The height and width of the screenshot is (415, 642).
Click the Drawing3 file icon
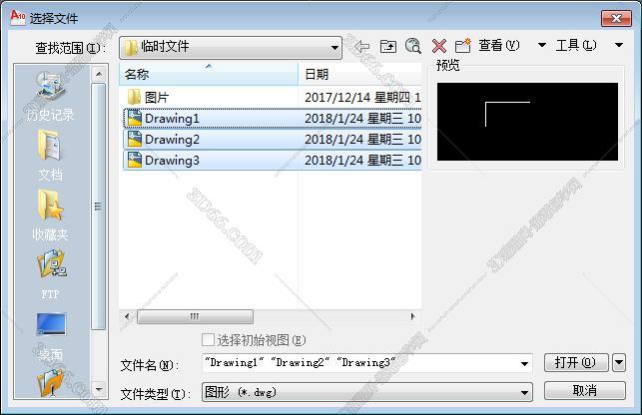[x=135, y=160]
